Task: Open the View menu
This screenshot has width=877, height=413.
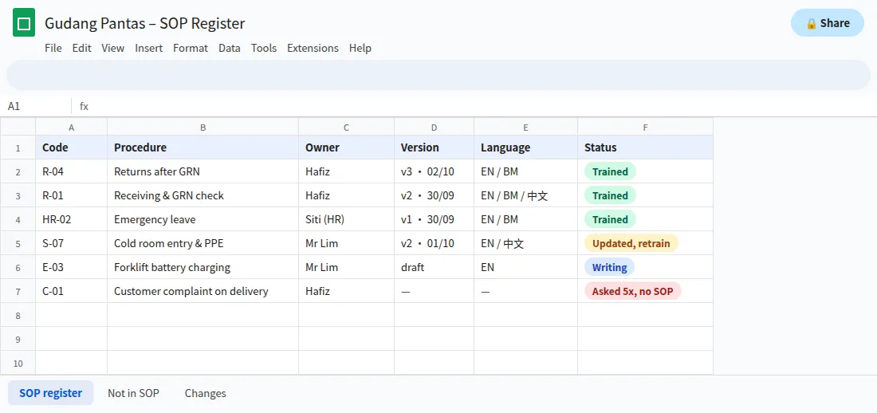Action: point(113,48)
